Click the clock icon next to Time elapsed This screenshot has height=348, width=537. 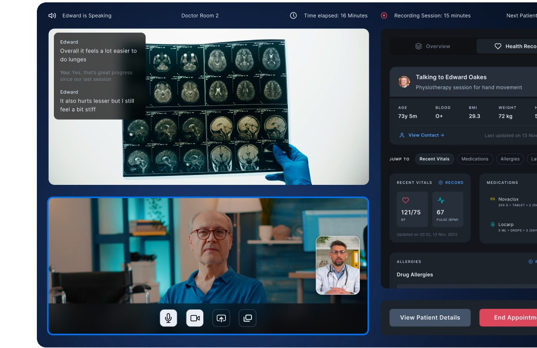[x=294, y=16]
